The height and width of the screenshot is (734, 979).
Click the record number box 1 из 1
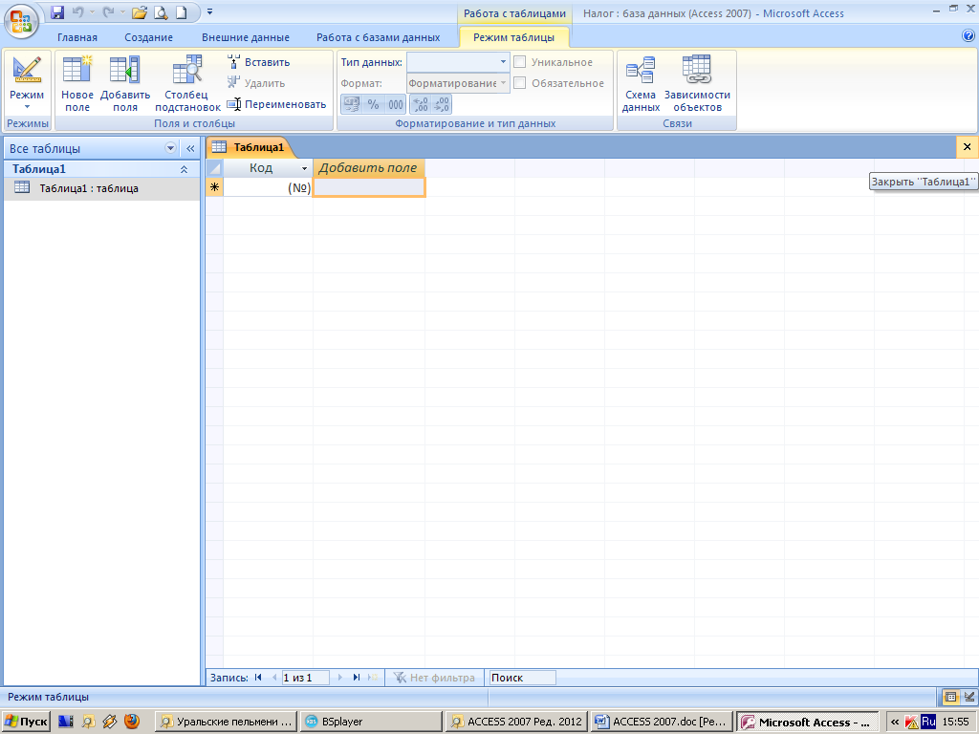(305, 678)
